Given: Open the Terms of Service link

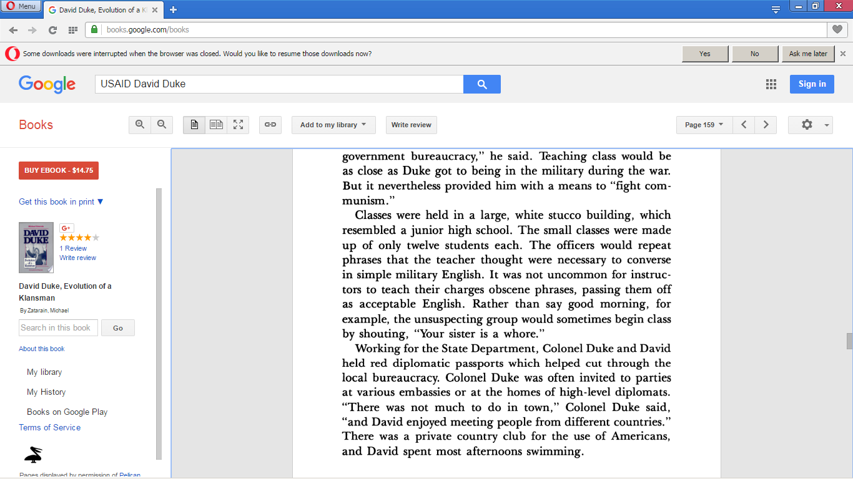Looking at the screenshot, I should click(x=50, y=427).
